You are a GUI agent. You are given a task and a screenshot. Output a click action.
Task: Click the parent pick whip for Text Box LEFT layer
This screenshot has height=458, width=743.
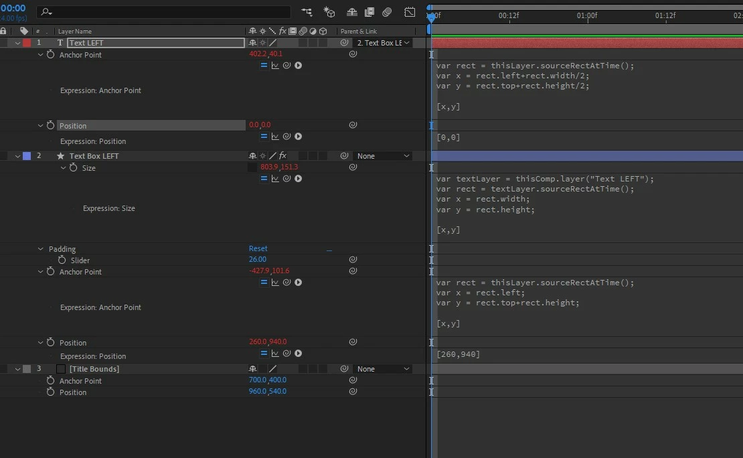[345, 156]
